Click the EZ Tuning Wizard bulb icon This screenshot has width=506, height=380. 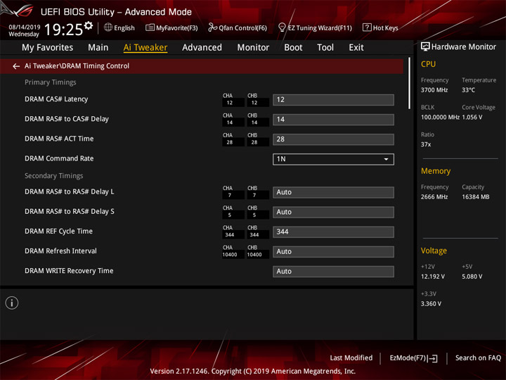[282, 27]
